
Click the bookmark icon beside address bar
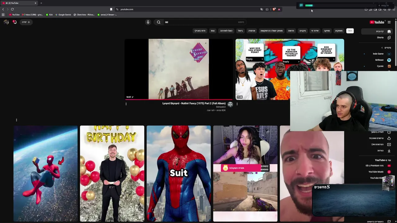point(111,9)
